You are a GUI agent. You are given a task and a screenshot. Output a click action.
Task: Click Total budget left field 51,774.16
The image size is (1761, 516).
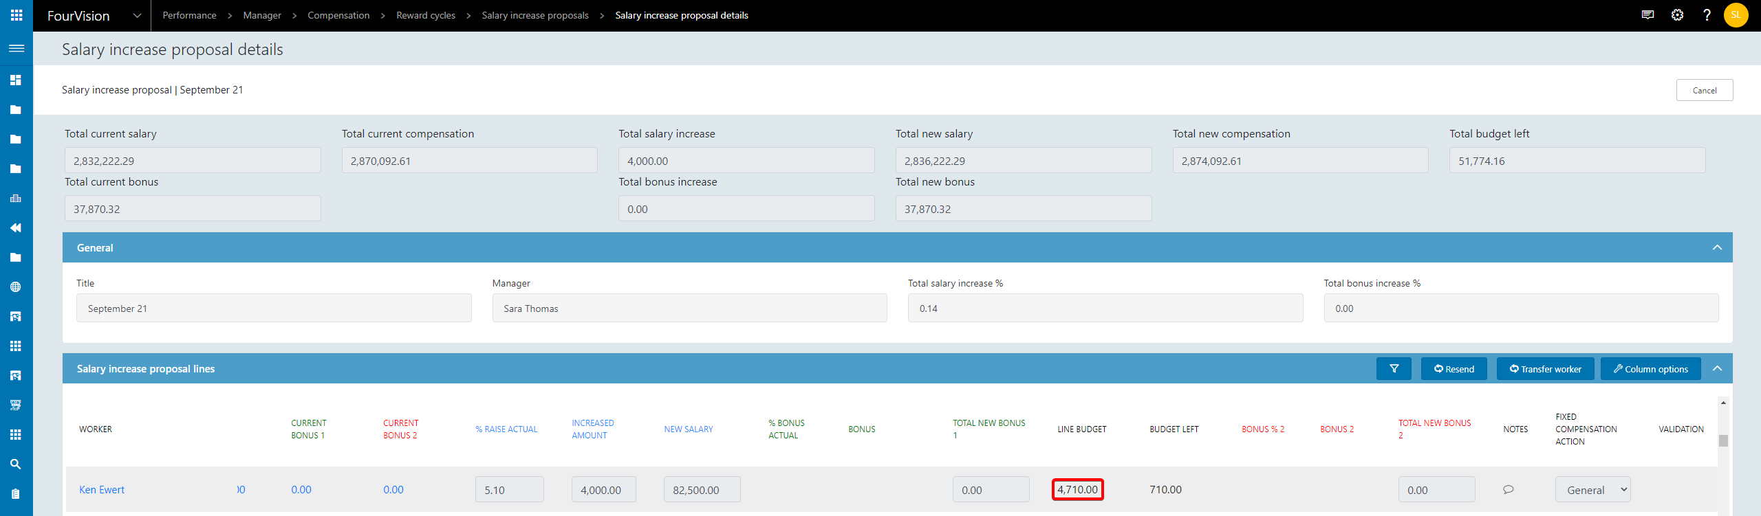(1577, 160)
